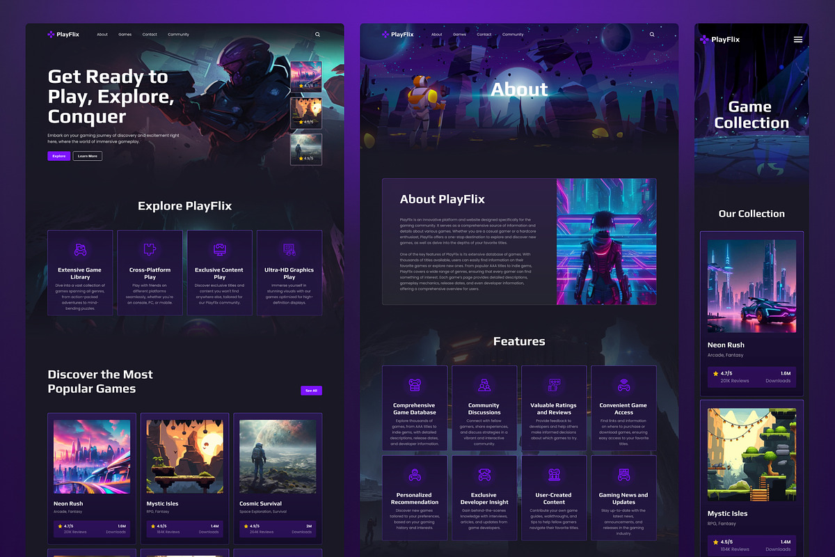
Task: Click the Extensive Game Library gamepad icon
Action: [80, 249]
